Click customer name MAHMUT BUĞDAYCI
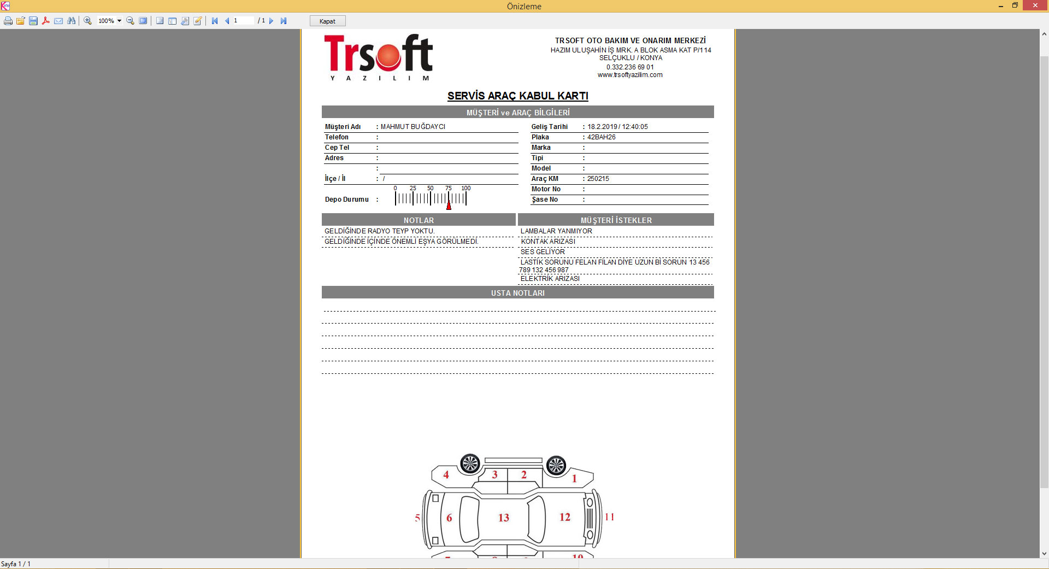Viewport: 1049px width, 569px height. pos(413,127)
